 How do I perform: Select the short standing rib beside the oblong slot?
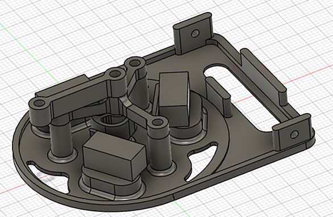tap(219, 97)
